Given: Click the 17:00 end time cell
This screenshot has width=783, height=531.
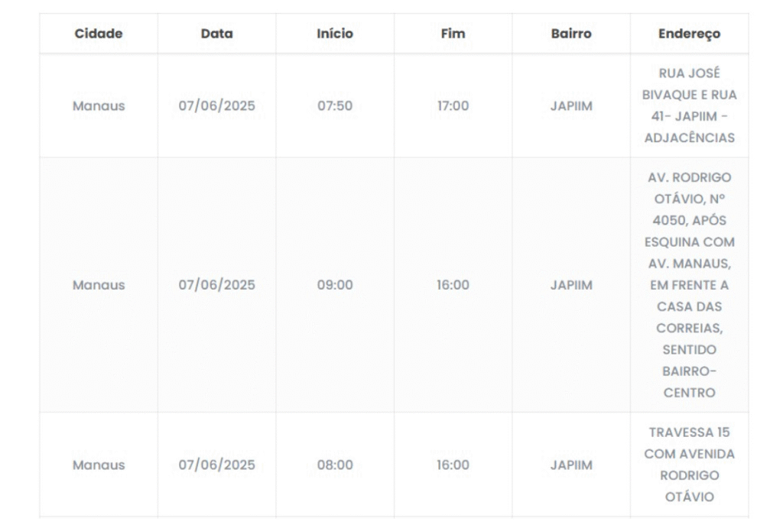Looking at the screenshot, I should [453, 106].
